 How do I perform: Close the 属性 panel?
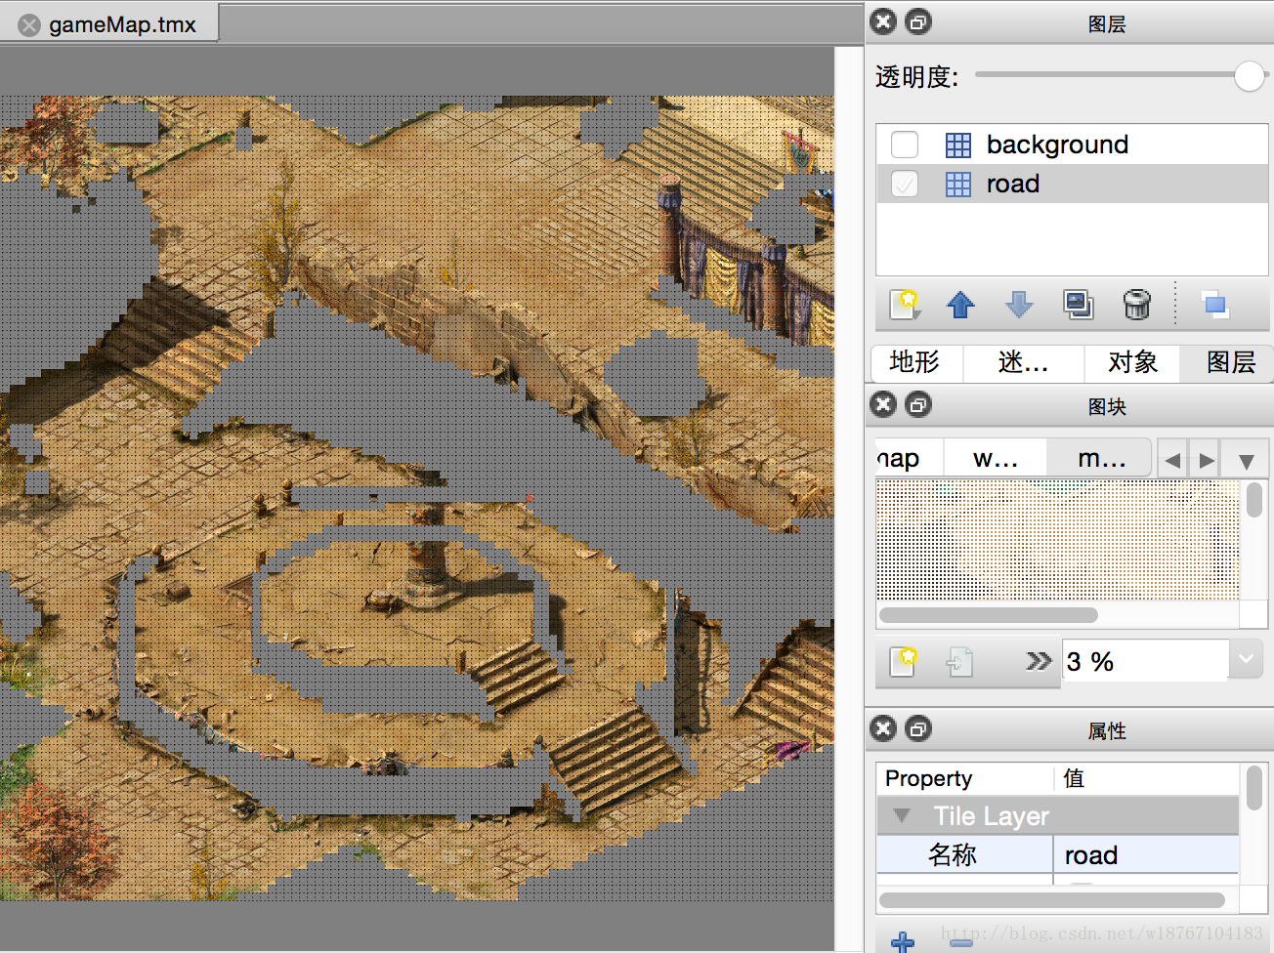point(883,728)
